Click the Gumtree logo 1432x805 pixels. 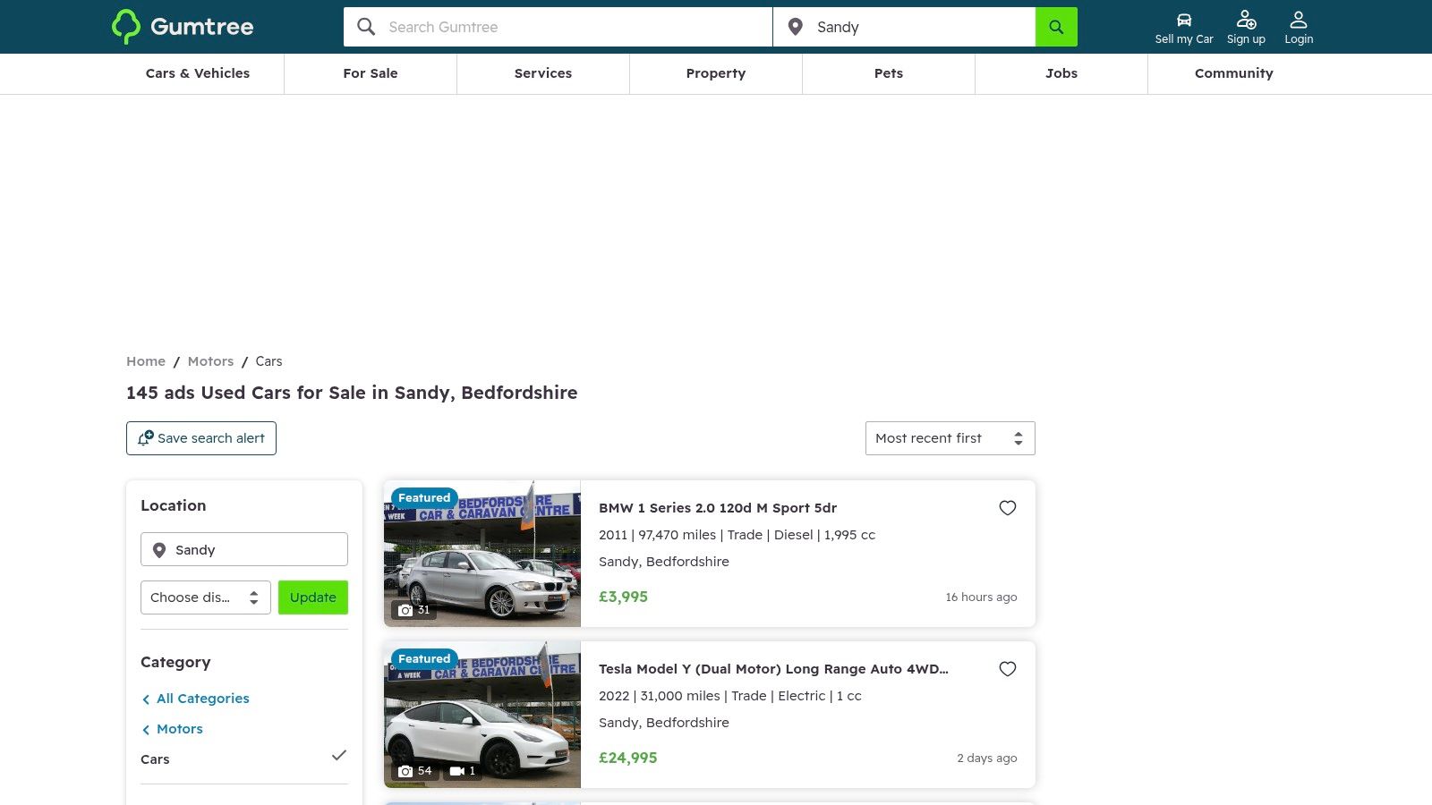coord(183,27)
